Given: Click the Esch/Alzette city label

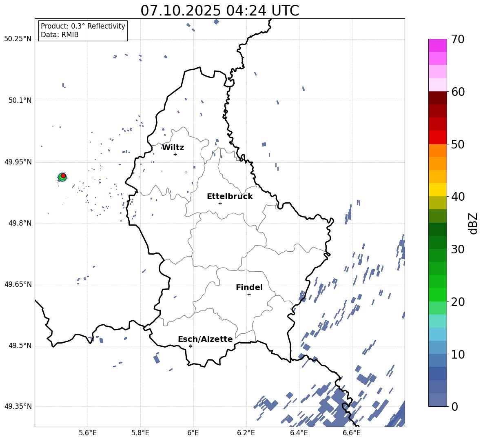Looking at the screenshot, I should [205, 339].
